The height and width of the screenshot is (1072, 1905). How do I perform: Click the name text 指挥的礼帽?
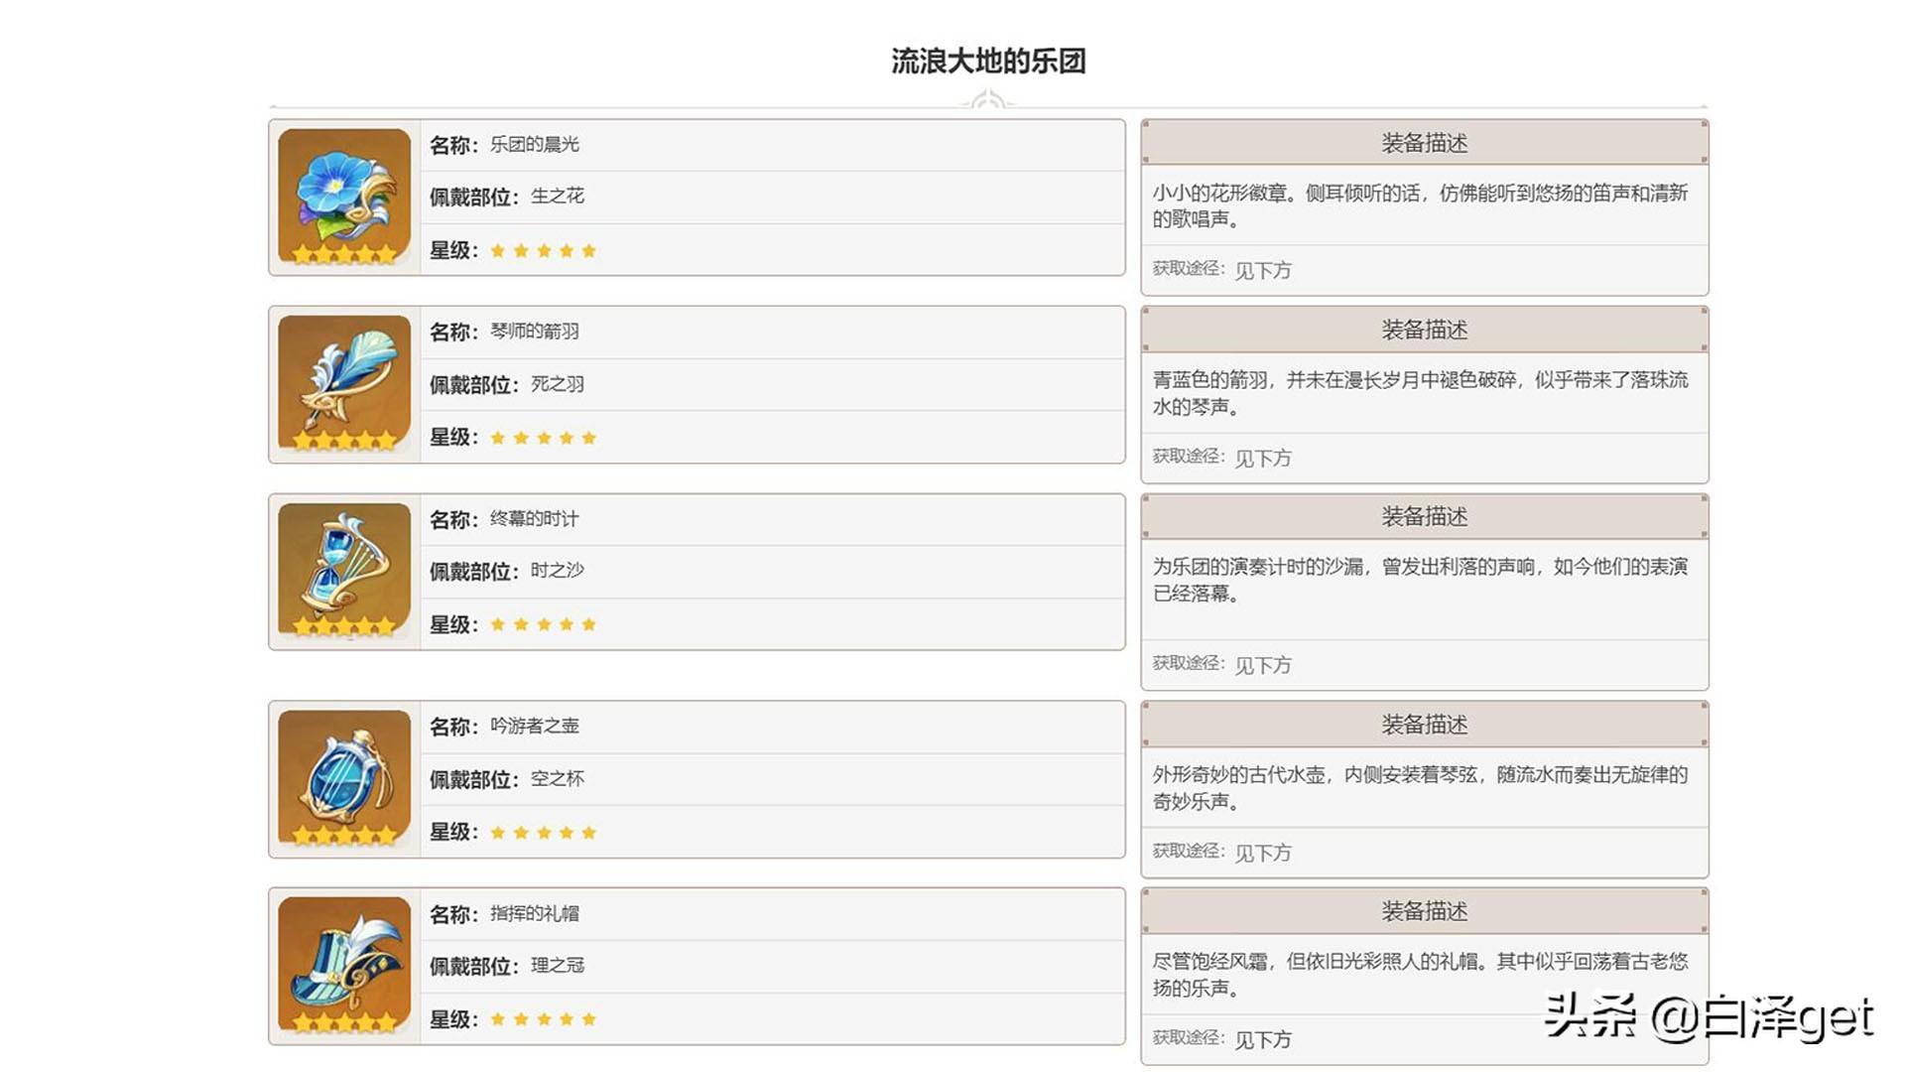(535, 913)
